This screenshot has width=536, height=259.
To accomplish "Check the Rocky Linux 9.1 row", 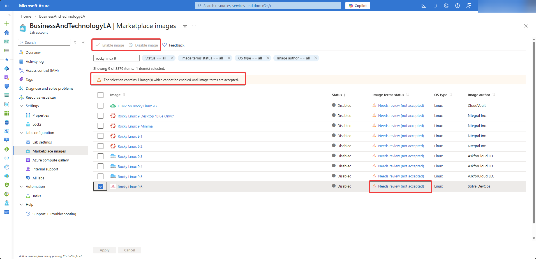I will (100, 136).
